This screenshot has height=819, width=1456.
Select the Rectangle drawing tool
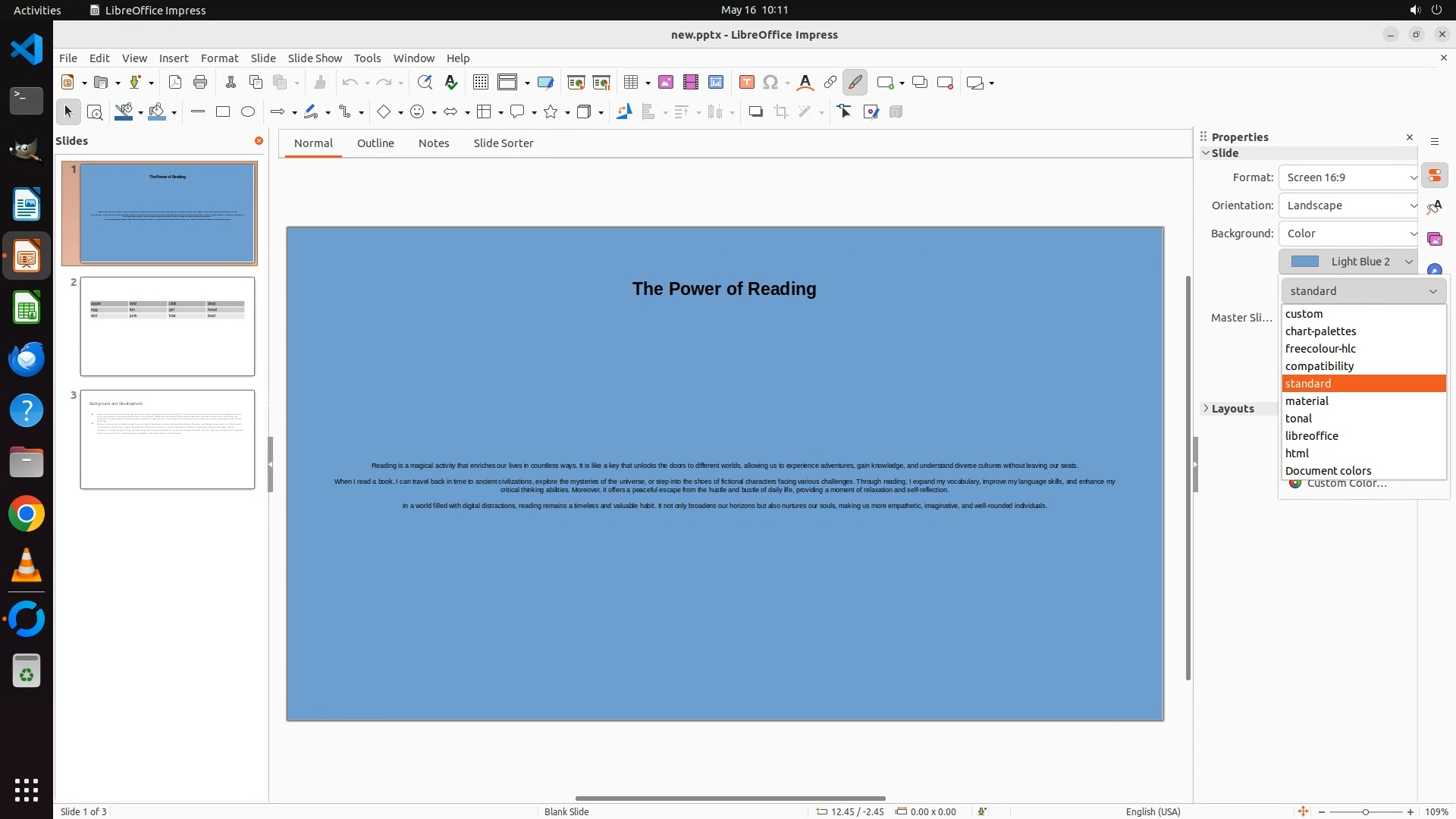(223, 112)
